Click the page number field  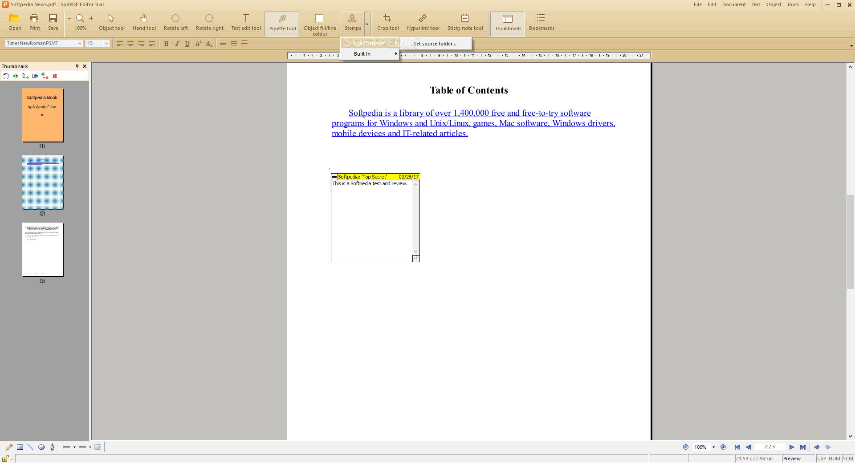click(x=770, y=447)
